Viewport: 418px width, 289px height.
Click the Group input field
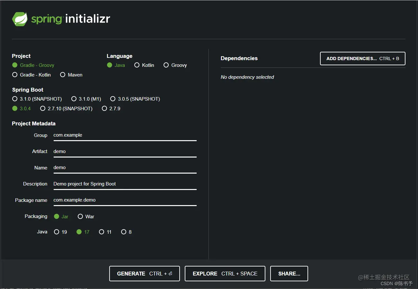point(125,135)
